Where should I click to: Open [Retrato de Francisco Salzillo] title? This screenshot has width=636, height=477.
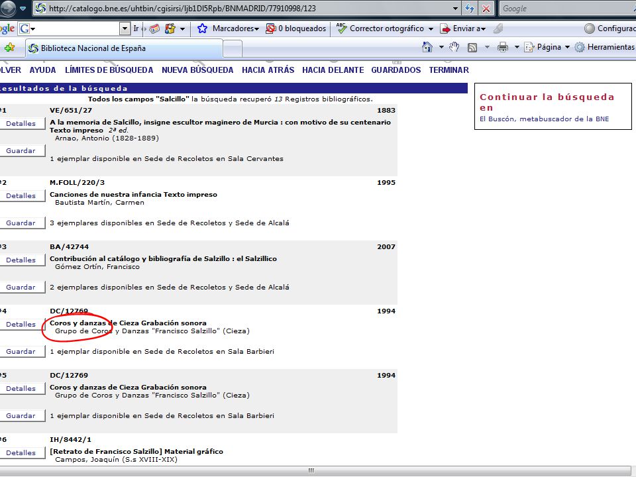pos(136,451)
